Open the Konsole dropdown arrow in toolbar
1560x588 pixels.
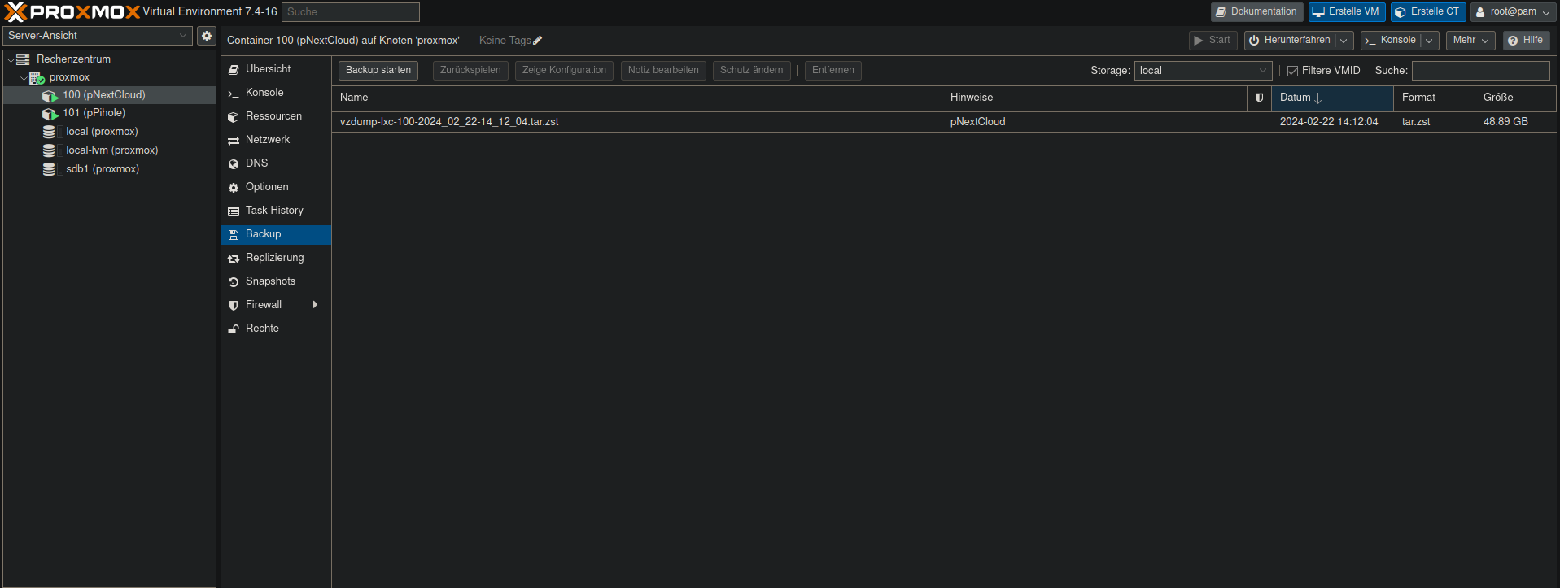tap(1429, 41)
